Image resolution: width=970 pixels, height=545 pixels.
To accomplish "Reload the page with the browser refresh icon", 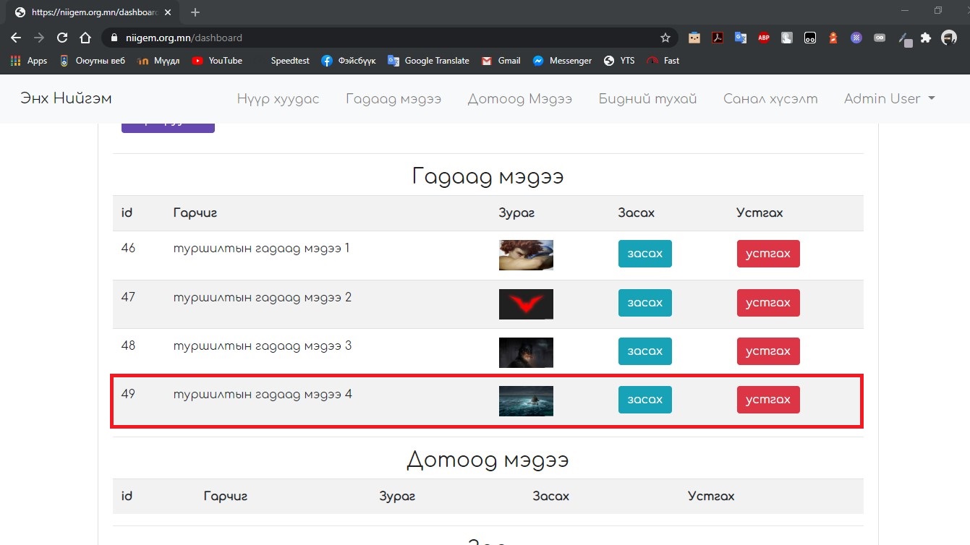I will [x=62, y=38].
